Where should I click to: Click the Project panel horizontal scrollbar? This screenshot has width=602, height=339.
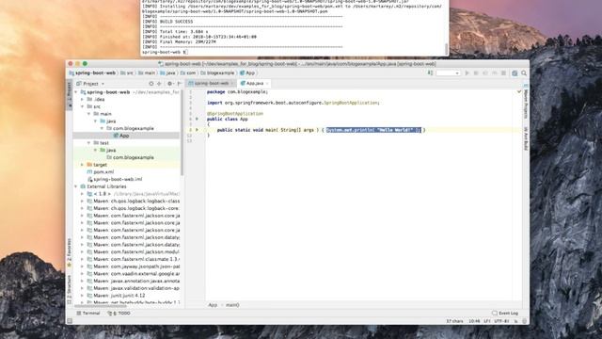click(x=101, y=306)
